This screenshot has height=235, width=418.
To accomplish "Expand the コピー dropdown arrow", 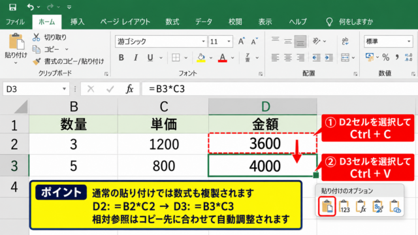I will pos(67,50).
